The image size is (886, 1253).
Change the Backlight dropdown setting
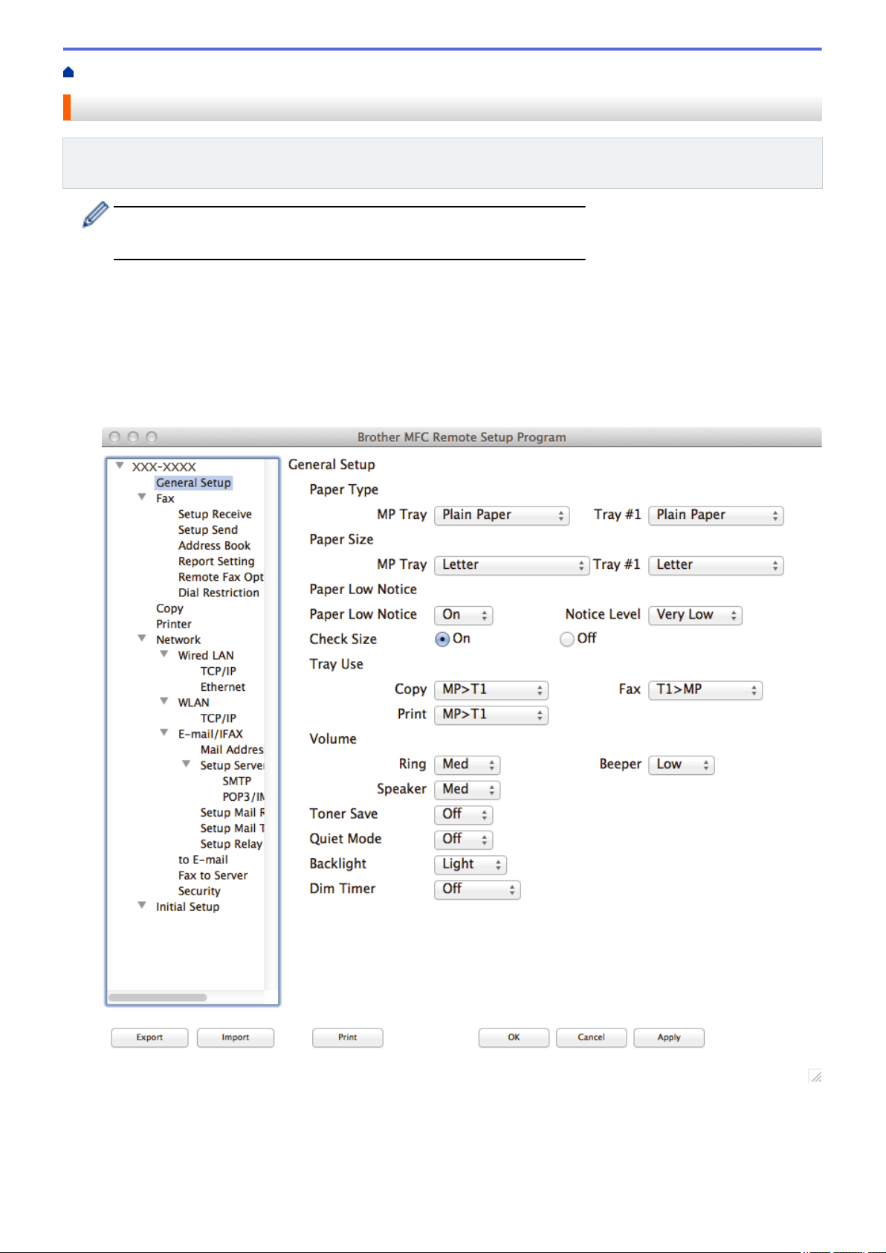click(471, 865)
